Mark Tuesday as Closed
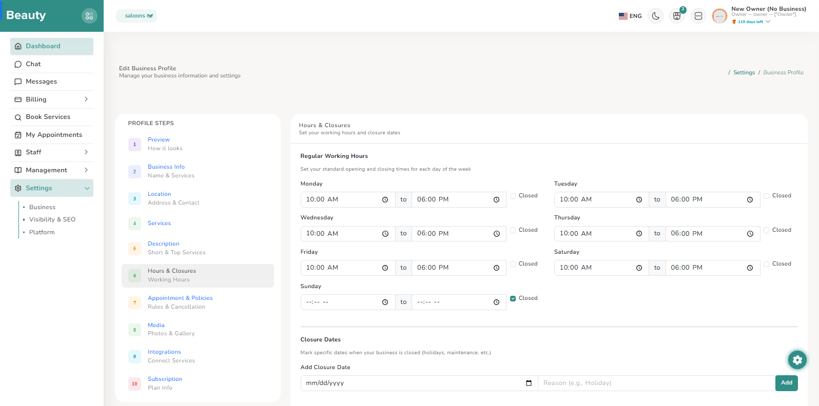819x406 pixels. click(x=766, y=196)
